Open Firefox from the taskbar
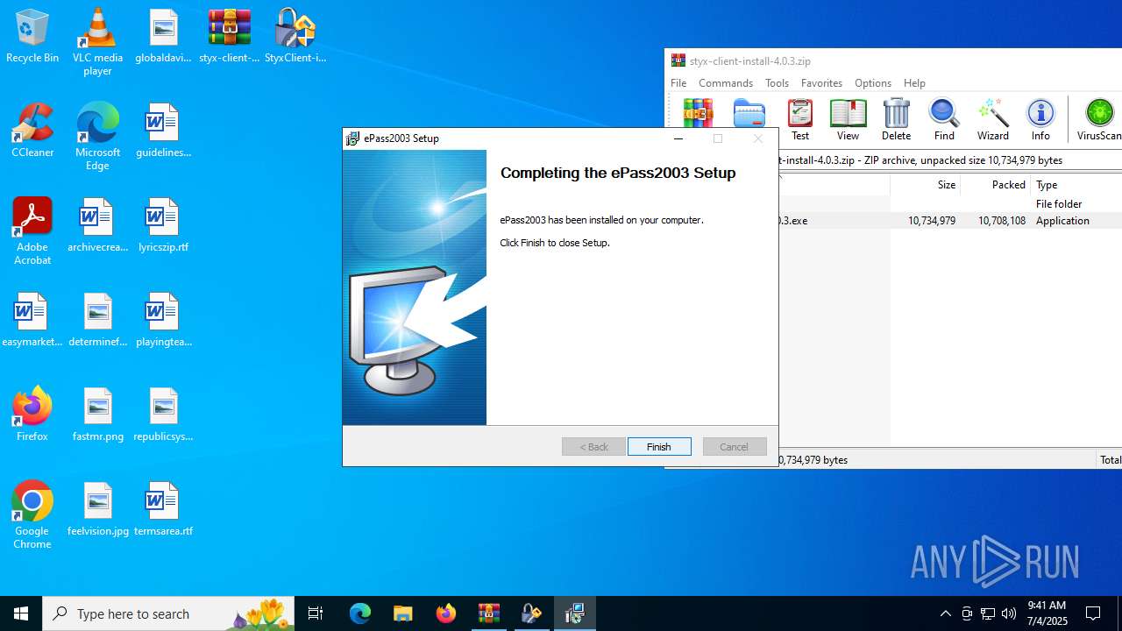Image resolution: width=1122 pixels, height=631 pixels. click(x=445, y=613)
